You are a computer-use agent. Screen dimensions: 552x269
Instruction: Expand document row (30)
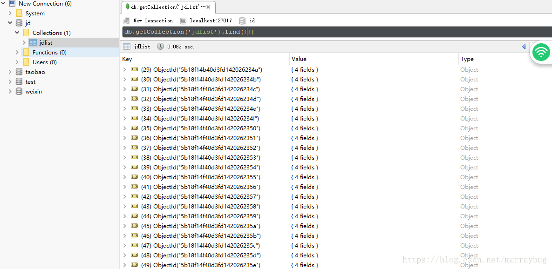coord(125,80)
